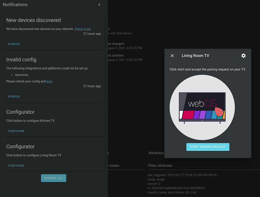The image size is (260, 197).
Task: Open the Check it out link
Action: point(82,29)
